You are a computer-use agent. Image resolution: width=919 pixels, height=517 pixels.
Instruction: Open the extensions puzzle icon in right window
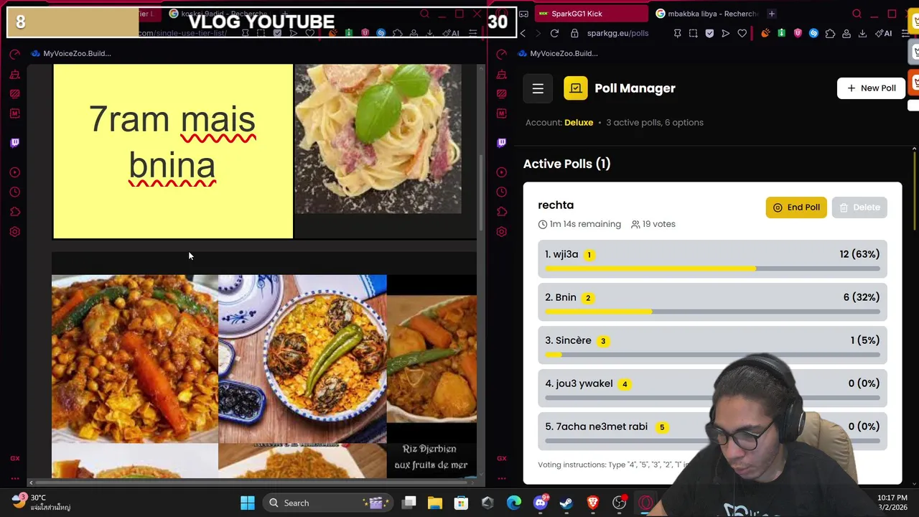coord(830,33)
